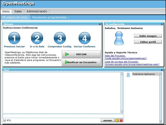Click the chat scrollbar down arrow
Screen dimensions: 166x125
click(x=122, y=112)
